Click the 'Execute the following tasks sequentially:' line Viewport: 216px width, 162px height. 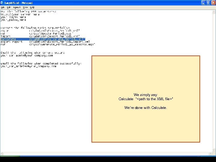(x=35, y=28)
